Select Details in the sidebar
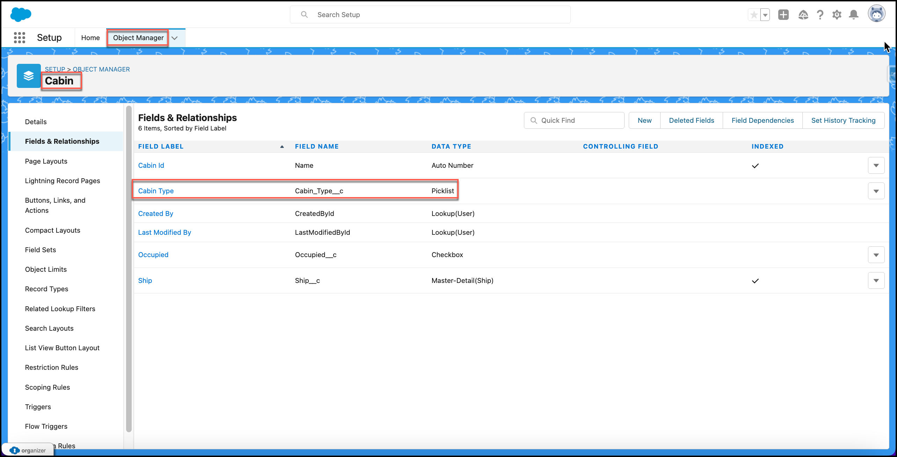The height and width of the screenshot is (457, 897). pos(36,122)
